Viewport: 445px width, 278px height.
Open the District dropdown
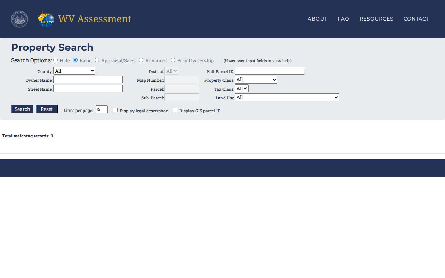(171, 71)
